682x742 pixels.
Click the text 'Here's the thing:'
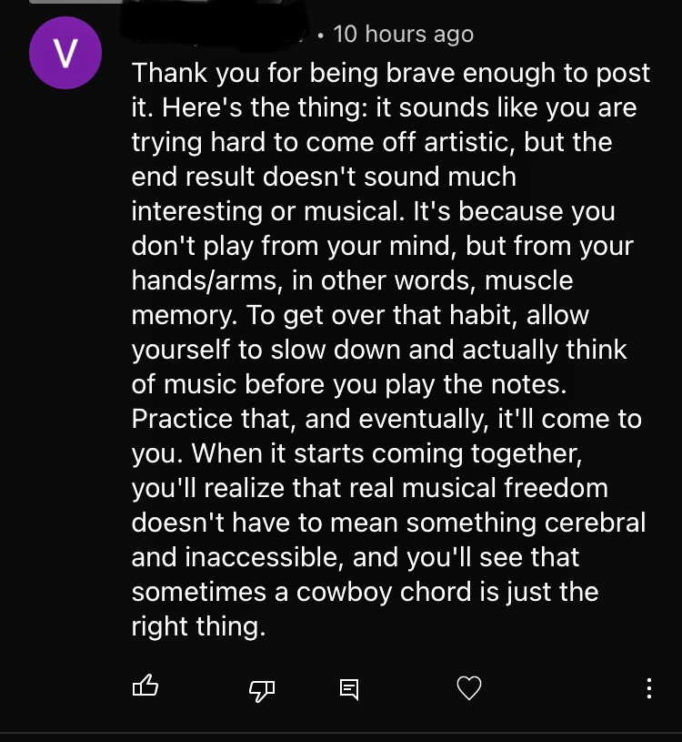(x=266, y=107)
